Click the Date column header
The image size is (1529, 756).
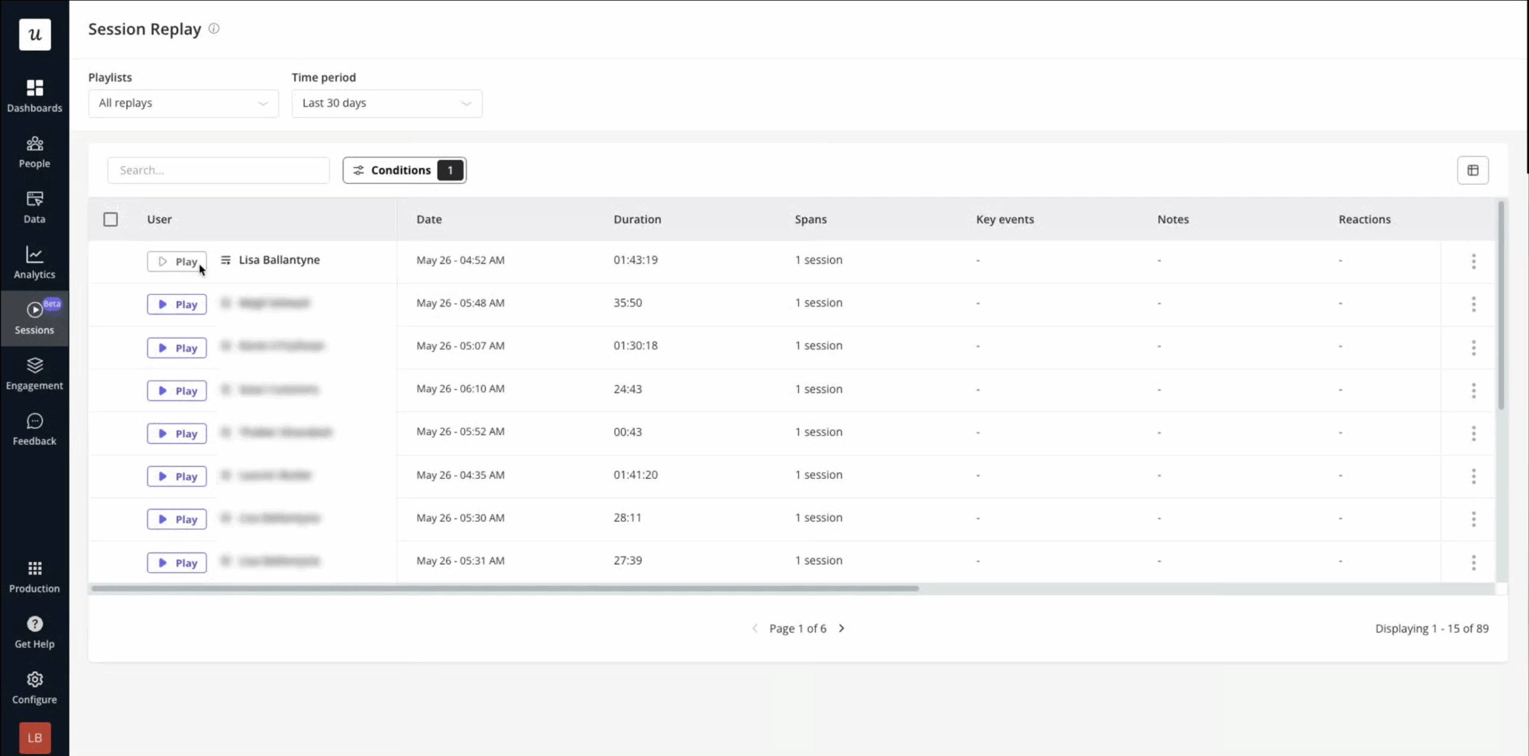(429, 219)
